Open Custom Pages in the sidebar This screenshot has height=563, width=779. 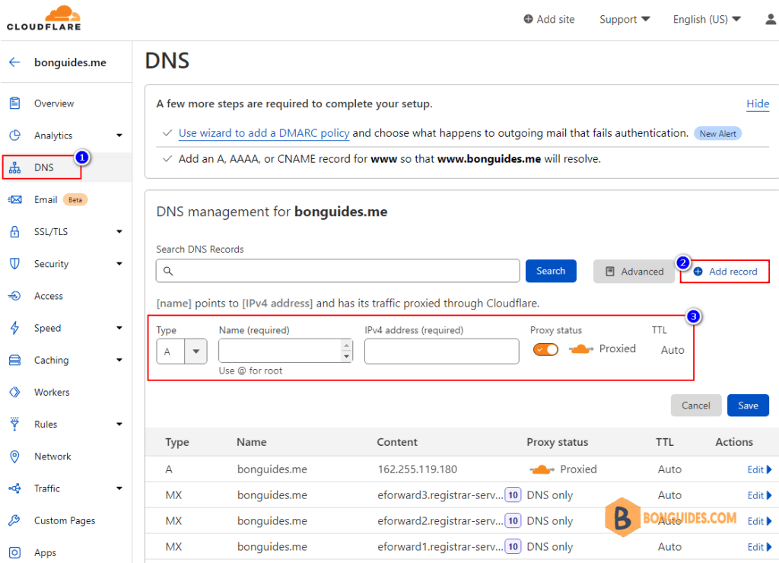(x=65, y=520)
